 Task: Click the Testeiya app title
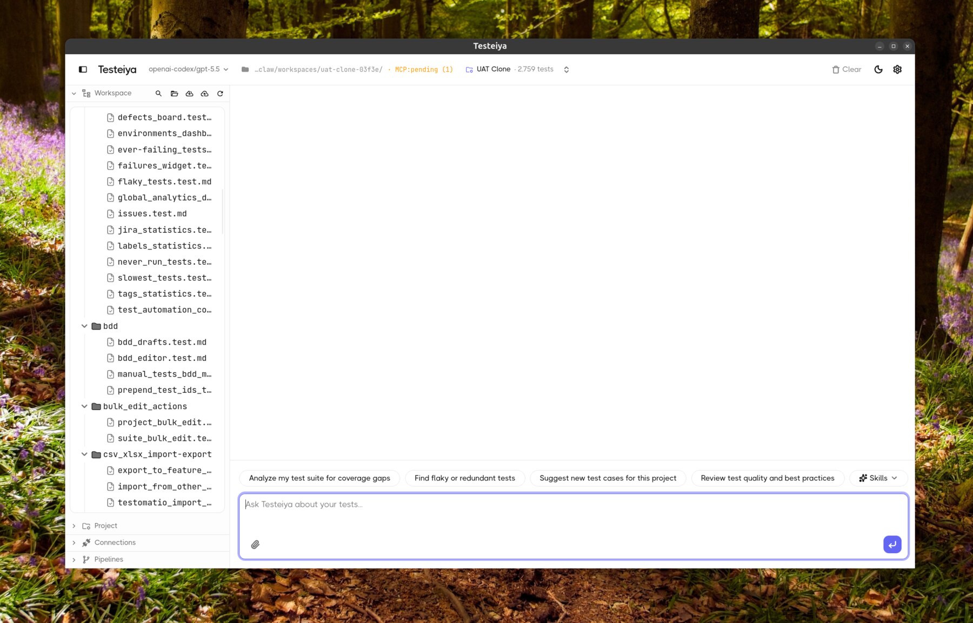(x=117, y=69)
